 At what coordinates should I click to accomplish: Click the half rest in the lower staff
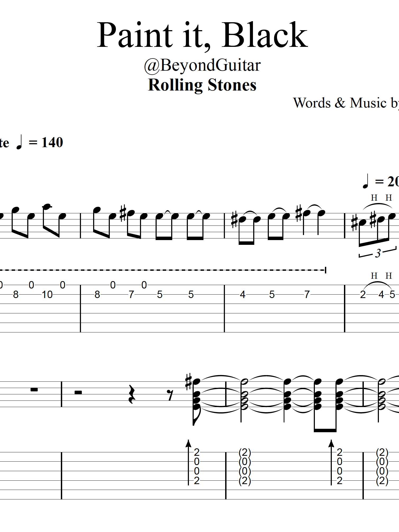(x=78, y=392)
